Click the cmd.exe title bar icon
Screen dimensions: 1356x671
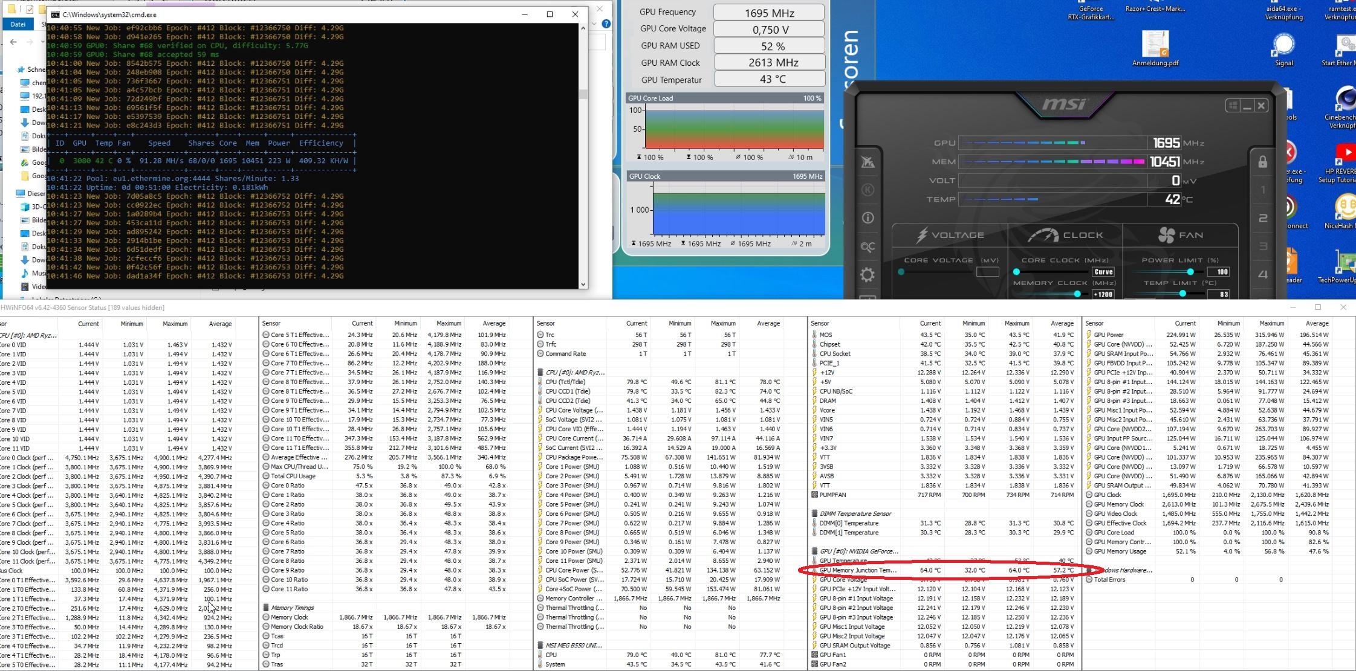click(x=55, y=14)
